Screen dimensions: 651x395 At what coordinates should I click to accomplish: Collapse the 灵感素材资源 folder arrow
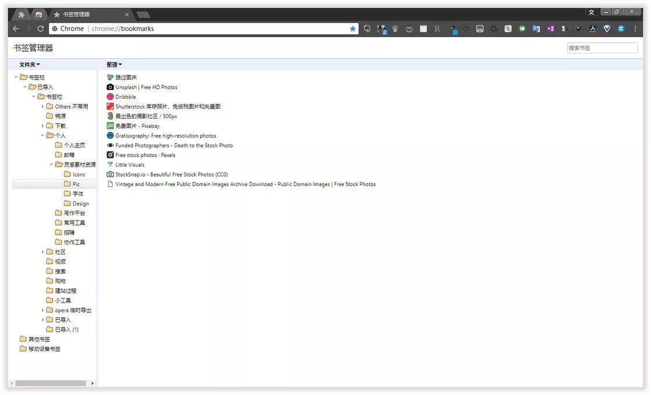tap(52, 165)
